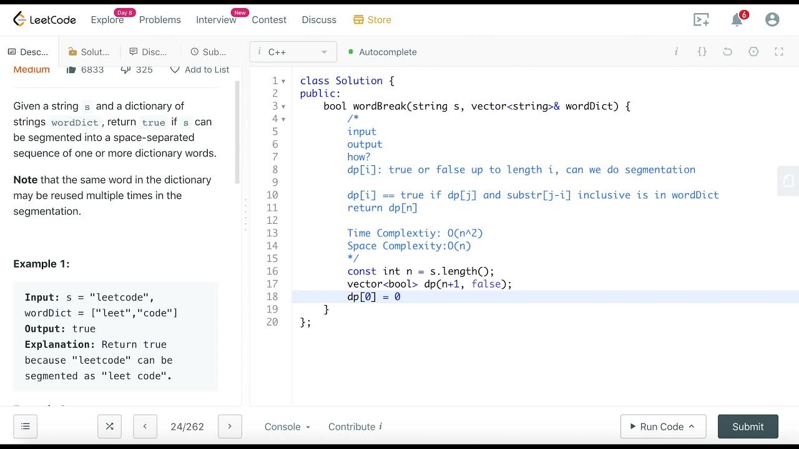The image size is (799, 449).
Task: Format code with braces icon
Action: (x=702, y=52)
